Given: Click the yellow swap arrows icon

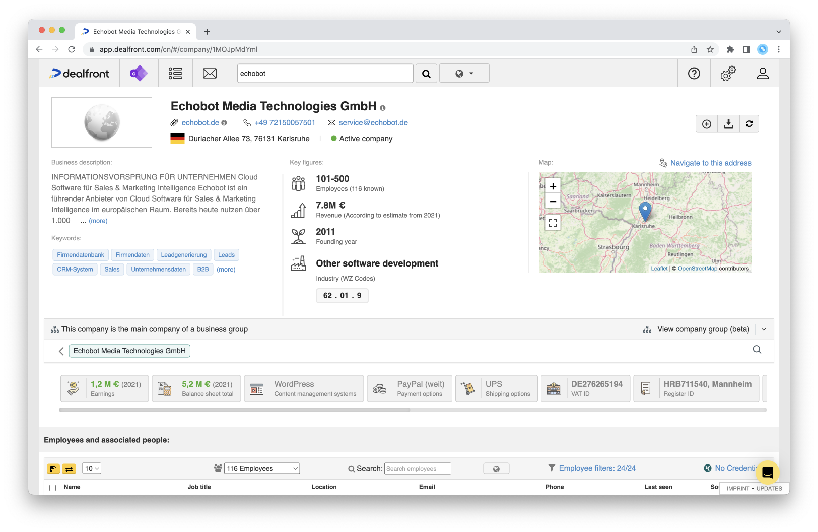Looking at the screenshot, I should tap(69, 469).
